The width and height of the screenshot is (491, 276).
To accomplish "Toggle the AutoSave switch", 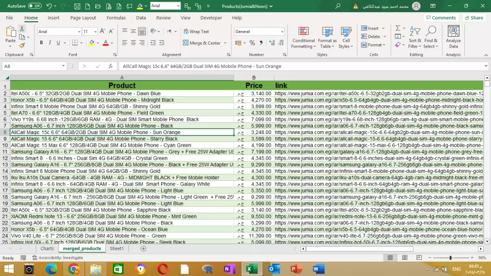I will [34, 6].
